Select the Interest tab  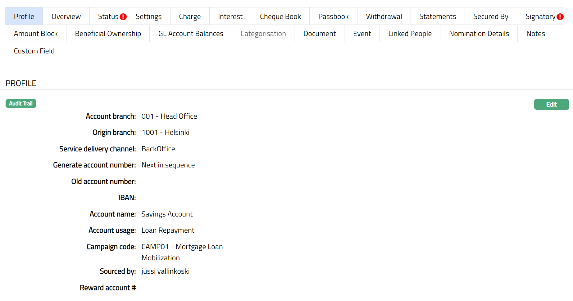pyautogui.click(x=230, y=16)
